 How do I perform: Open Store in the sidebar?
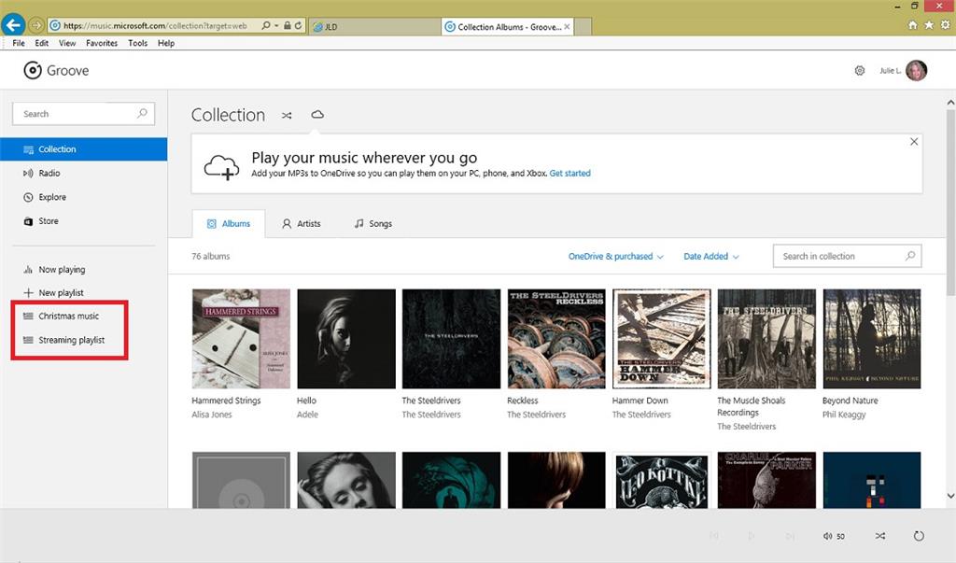click(x=83, y=221)
